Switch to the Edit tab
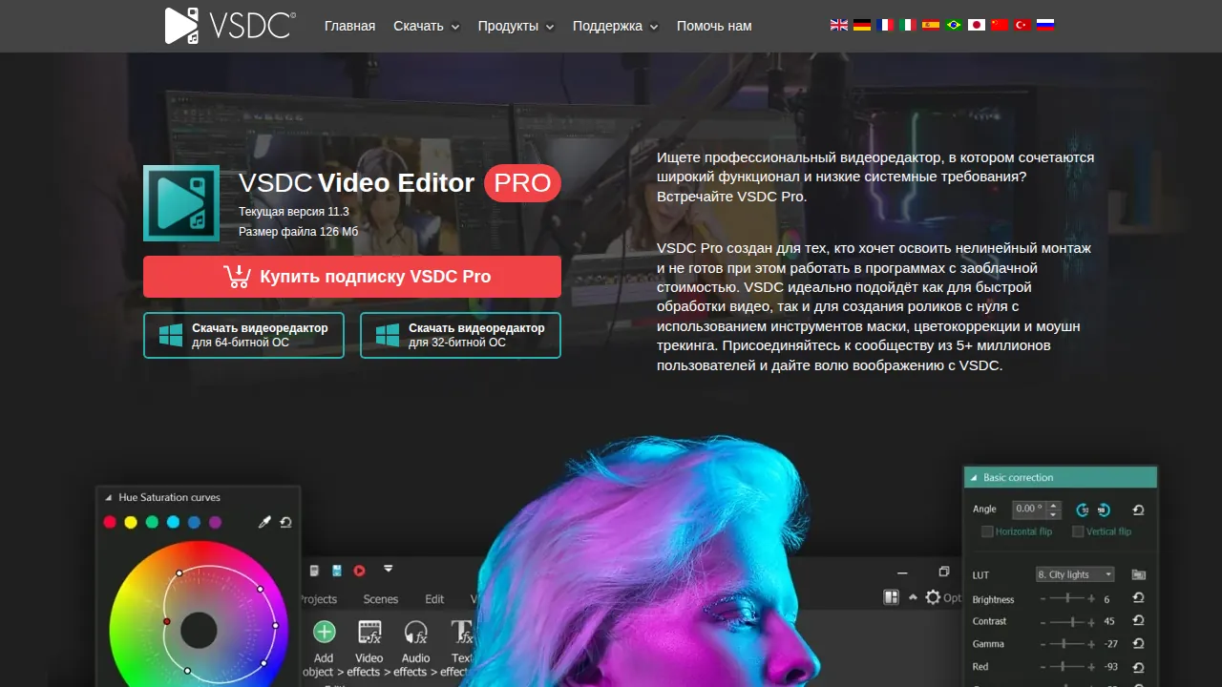Screen dimensions: 1222x687 tap(434, 599)
